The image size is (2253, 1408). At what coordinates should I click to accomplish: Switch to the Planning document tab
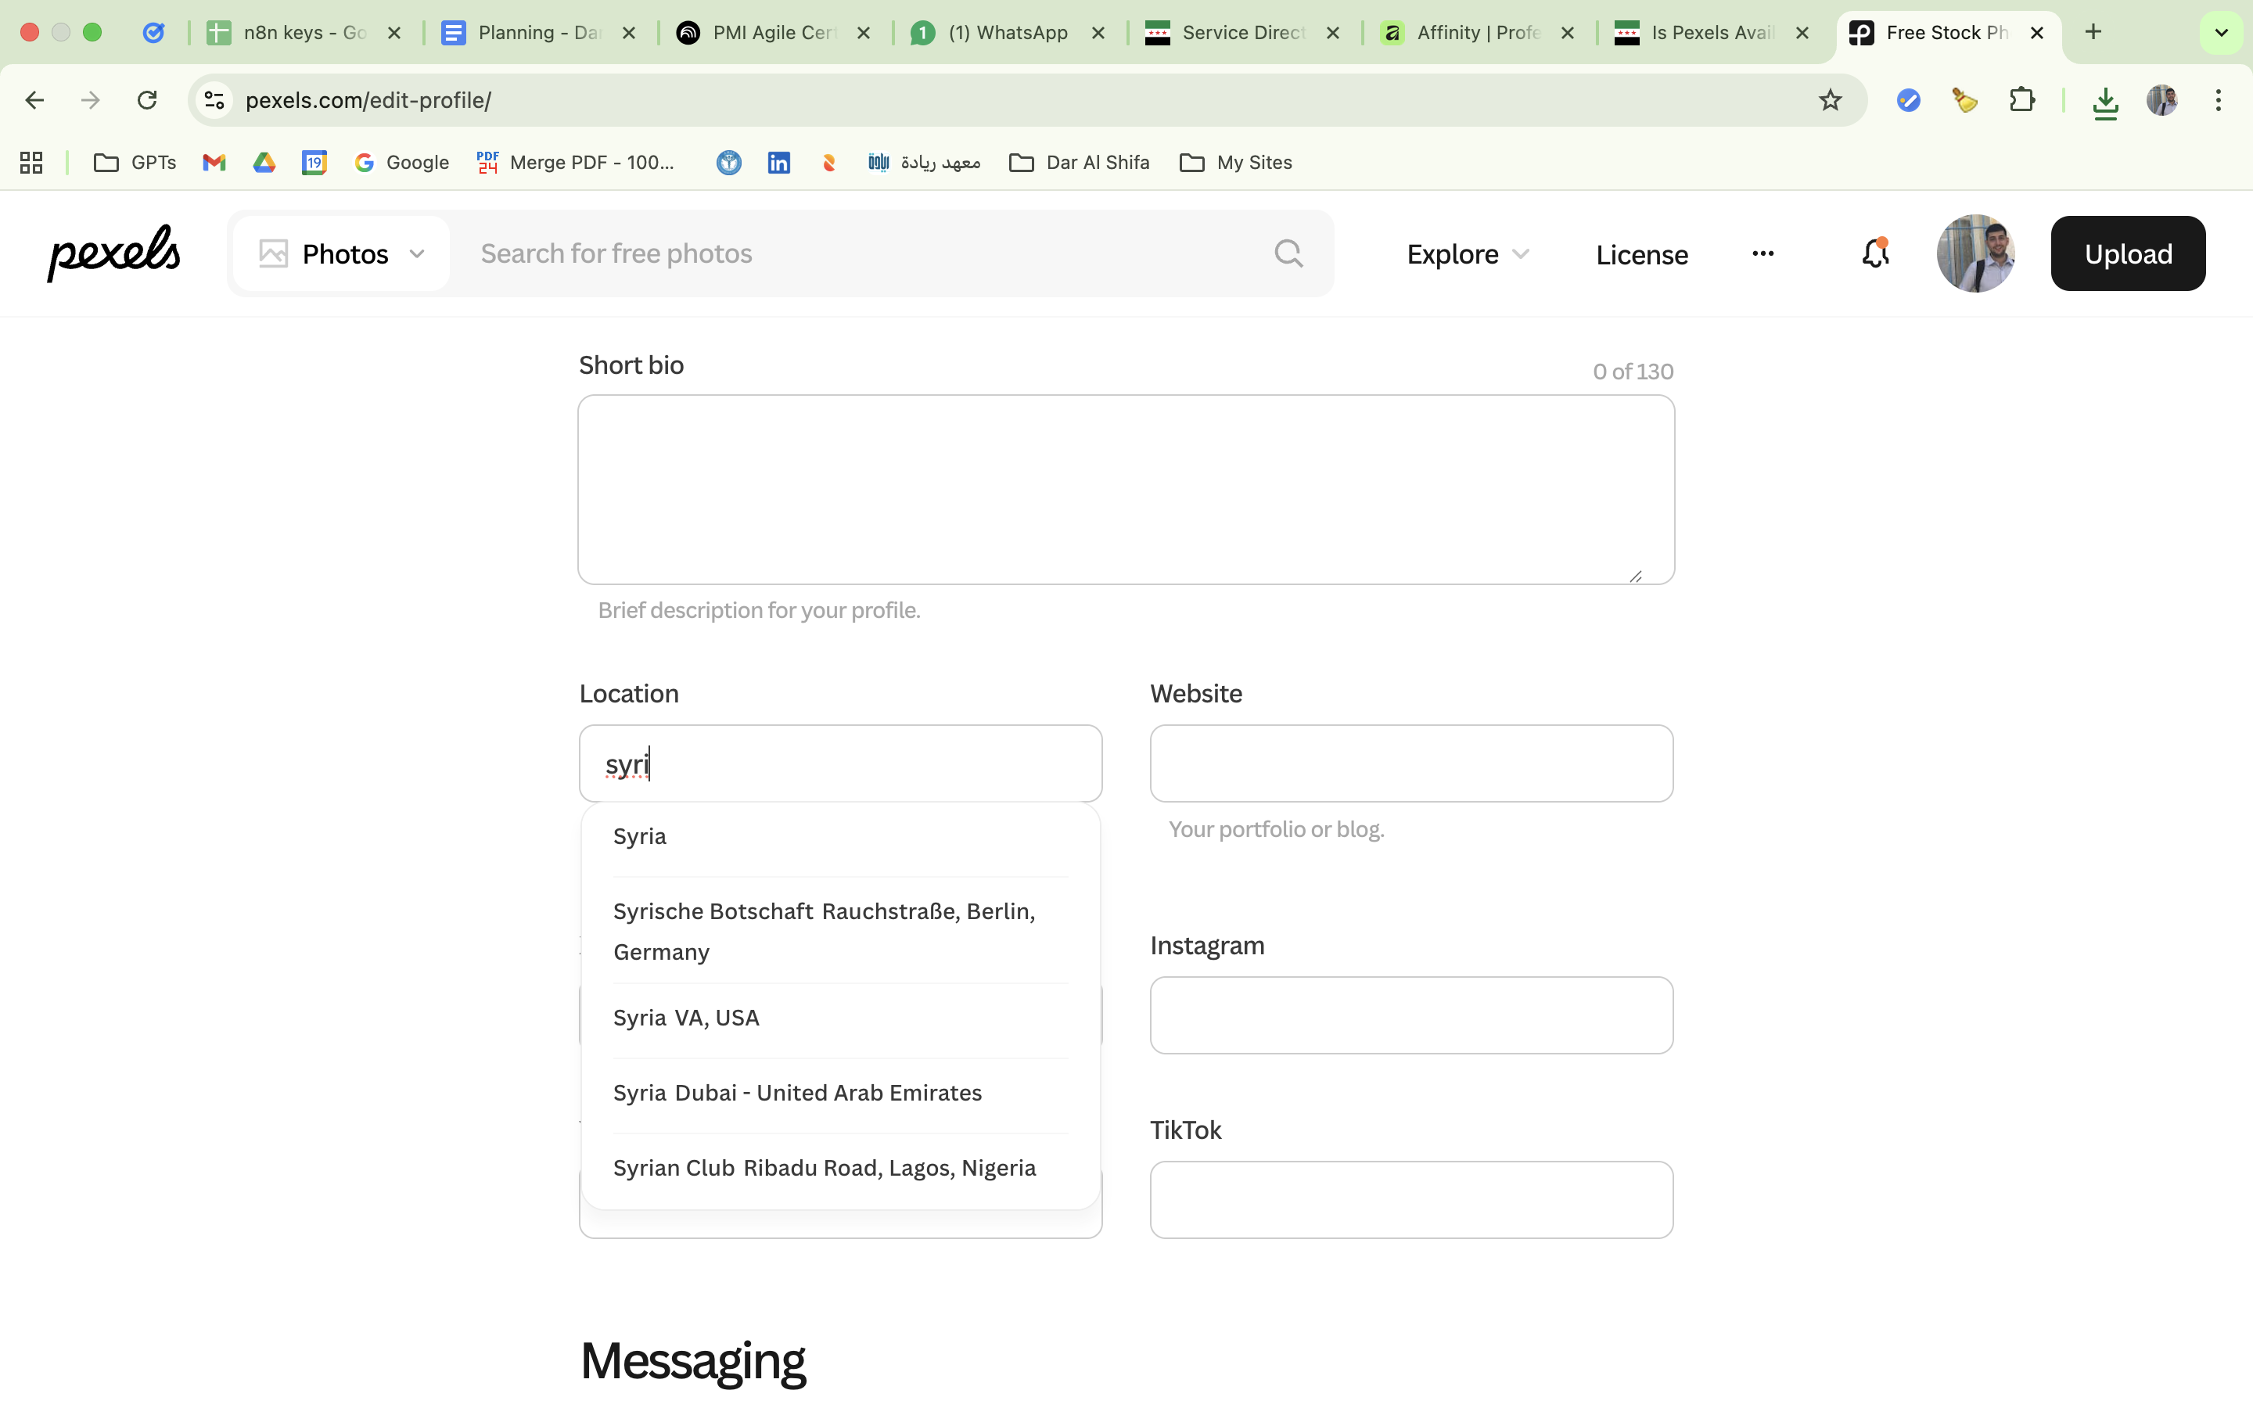(x=537, y=33)
